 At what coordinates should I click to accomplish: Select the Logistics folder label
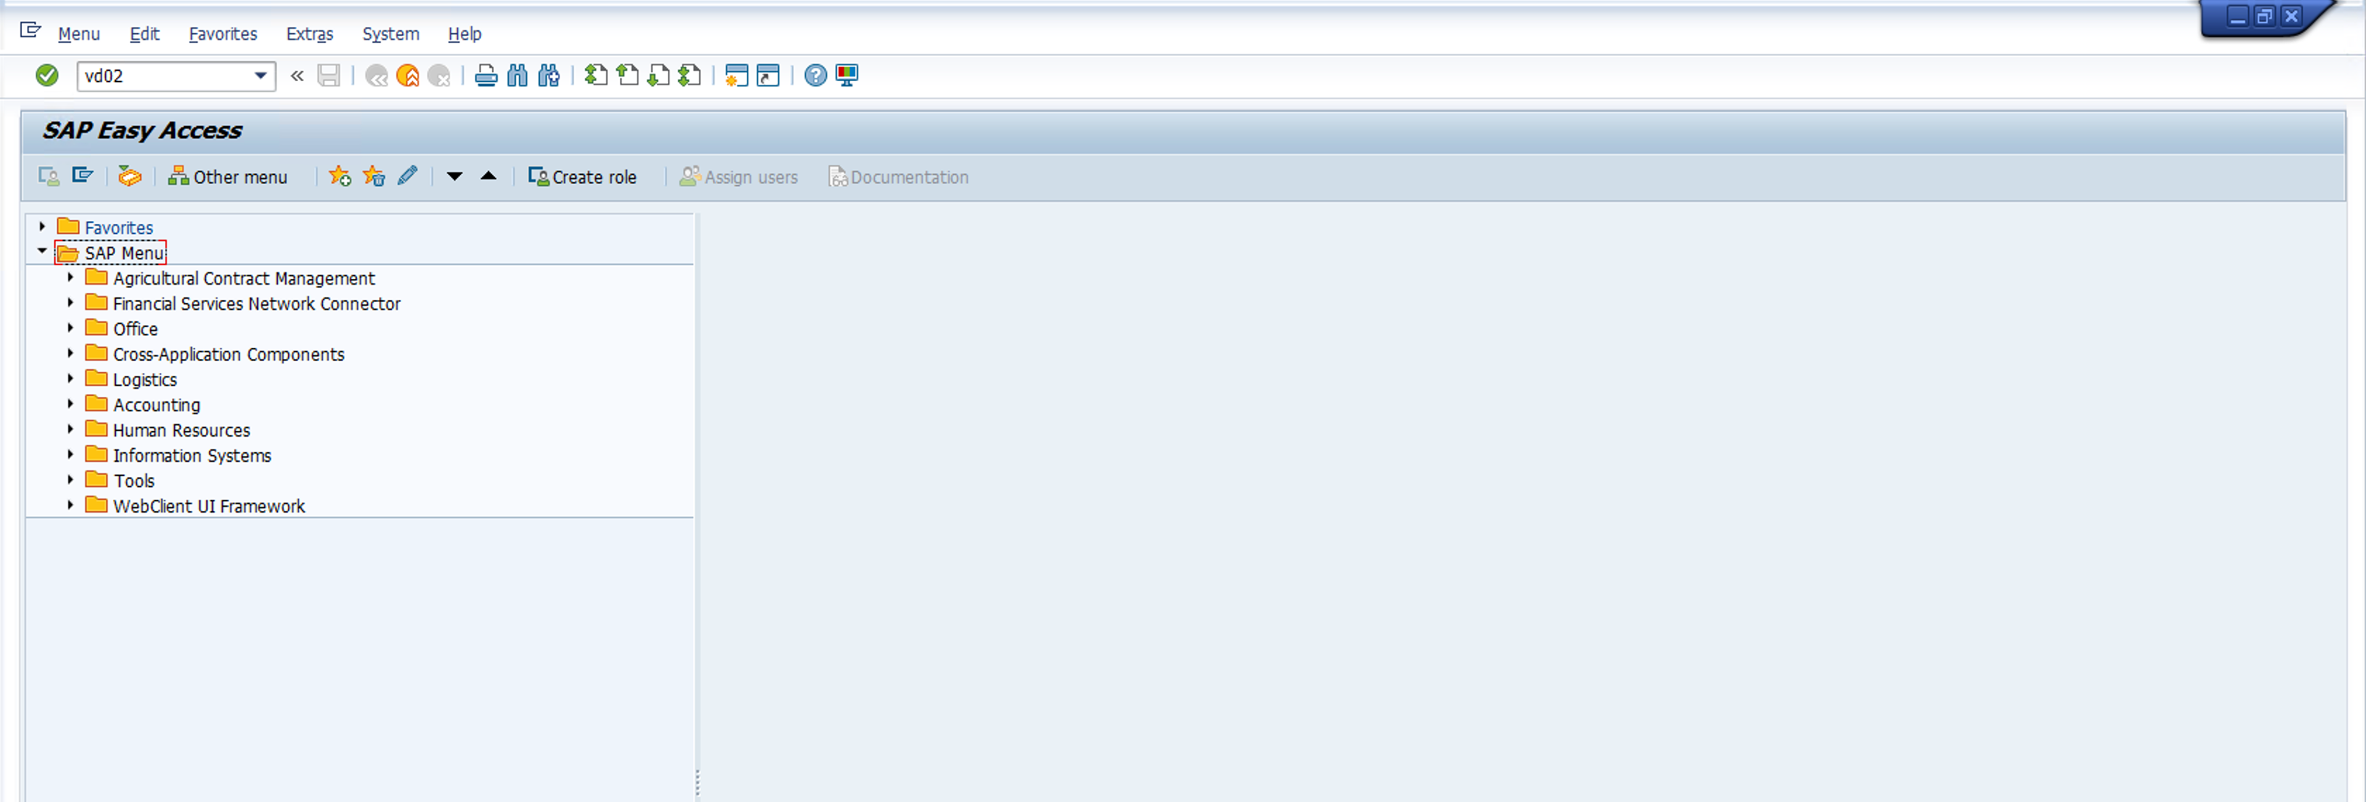coord(145,380)
